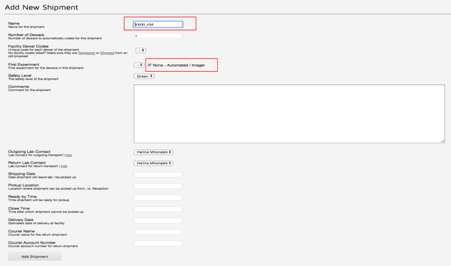Open the Outgoing Lab Contact dropdown
Screen dimensions: 451x266
coord(153,152)
